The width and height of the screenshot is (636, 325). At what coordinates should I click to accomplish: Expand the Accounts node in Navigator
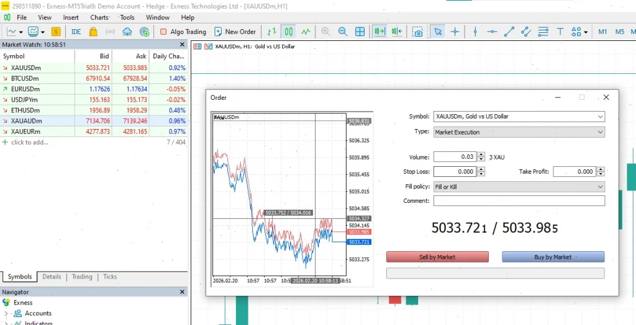point(6,313)
